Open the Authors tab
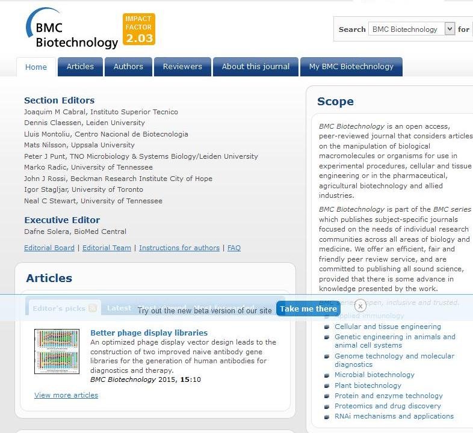The height and width of the screenshot is (433, 473). 129,67
